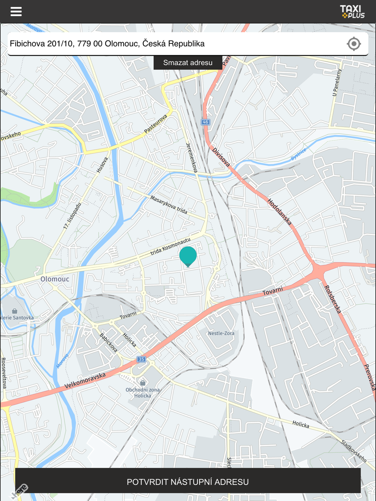Viewport: 376px width, 501px height.
Task: Tap the Olomouc city label
Action: pos(55,279)
